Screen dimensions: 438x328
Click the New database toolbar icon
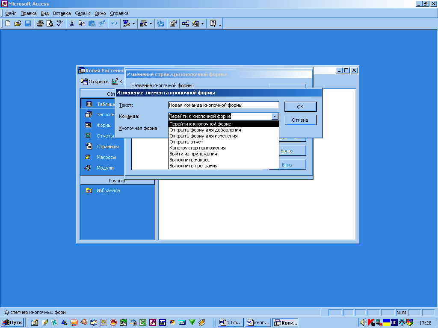coord(8,24)
